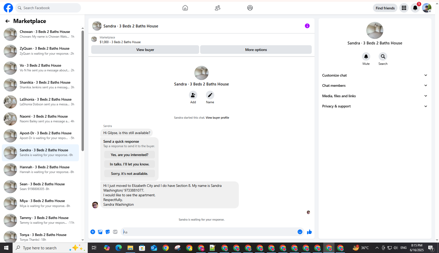Screen dimensions: 439x253
Task: Open Windows taskbar search box
Action: [x=50, y=248]
